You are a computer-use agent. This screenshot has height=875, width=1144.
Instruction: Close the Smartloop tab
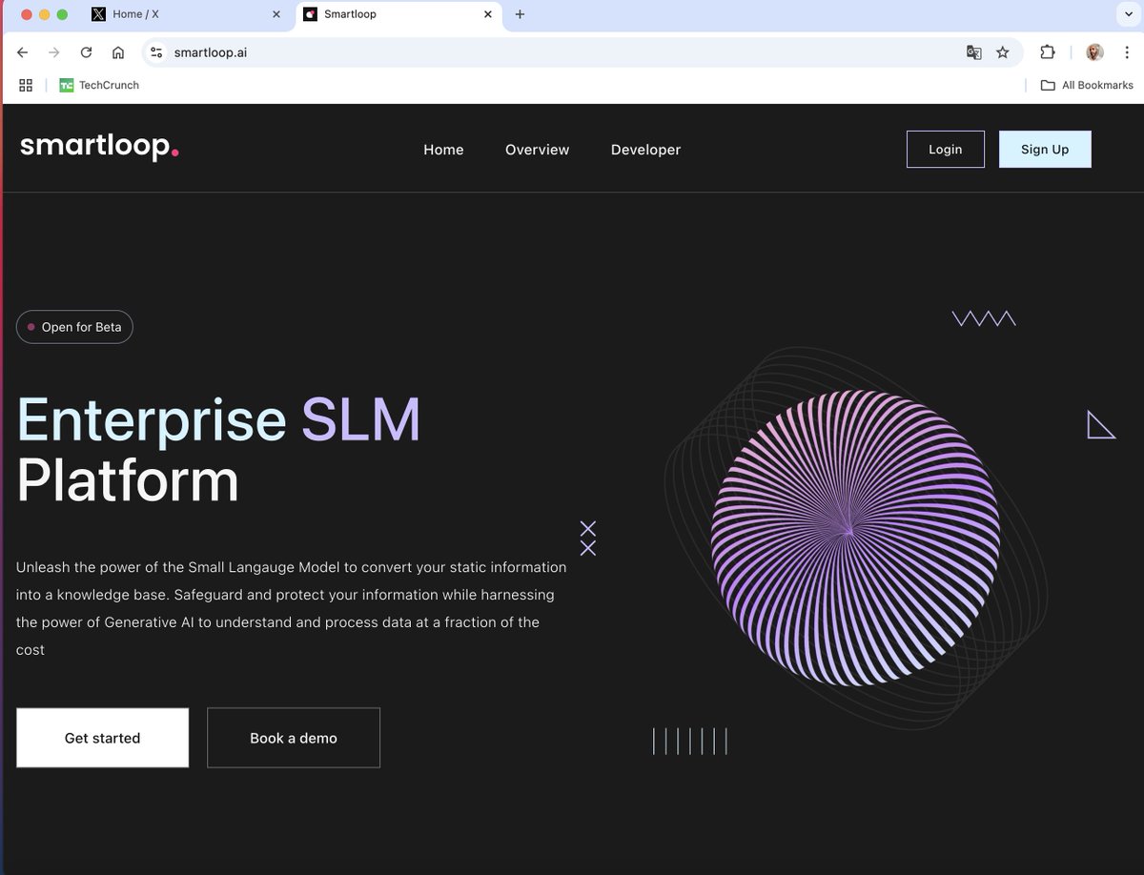(x=487, y=14)
